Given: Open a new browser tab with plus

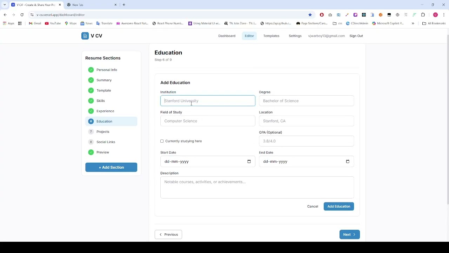Looking at the screenshot, I should tap(124, 5).
